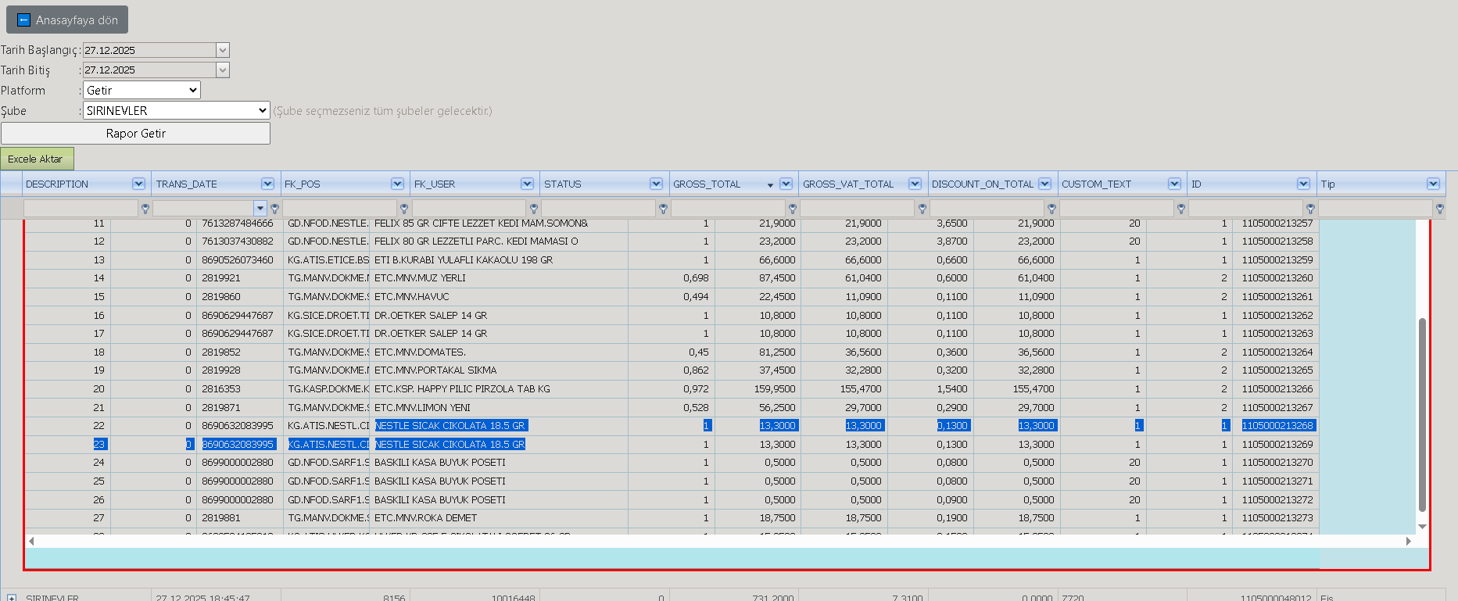Open the Tarih Başlangıç date dropdown arrow
The height and width of the screenshot is (601, 1458).
[x=223, y=50]
